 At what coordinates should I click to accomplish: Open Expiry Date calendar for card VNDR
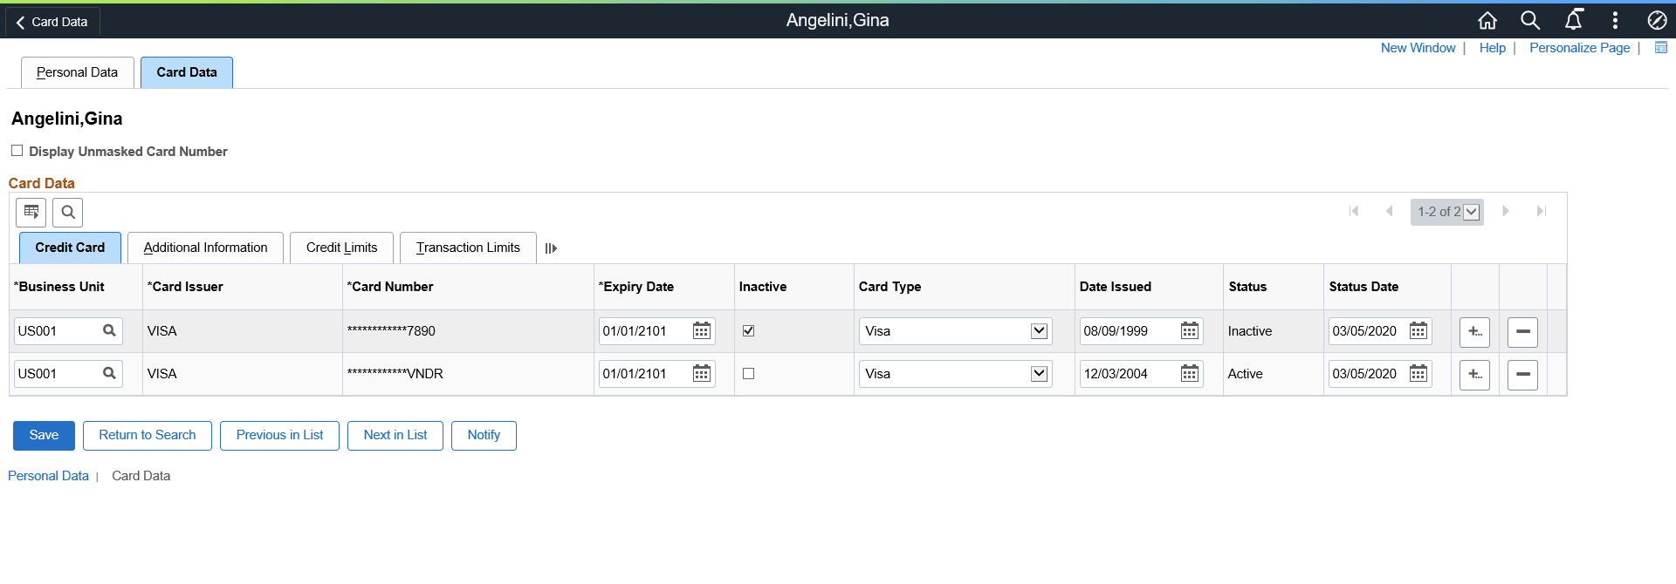point(702,373)
